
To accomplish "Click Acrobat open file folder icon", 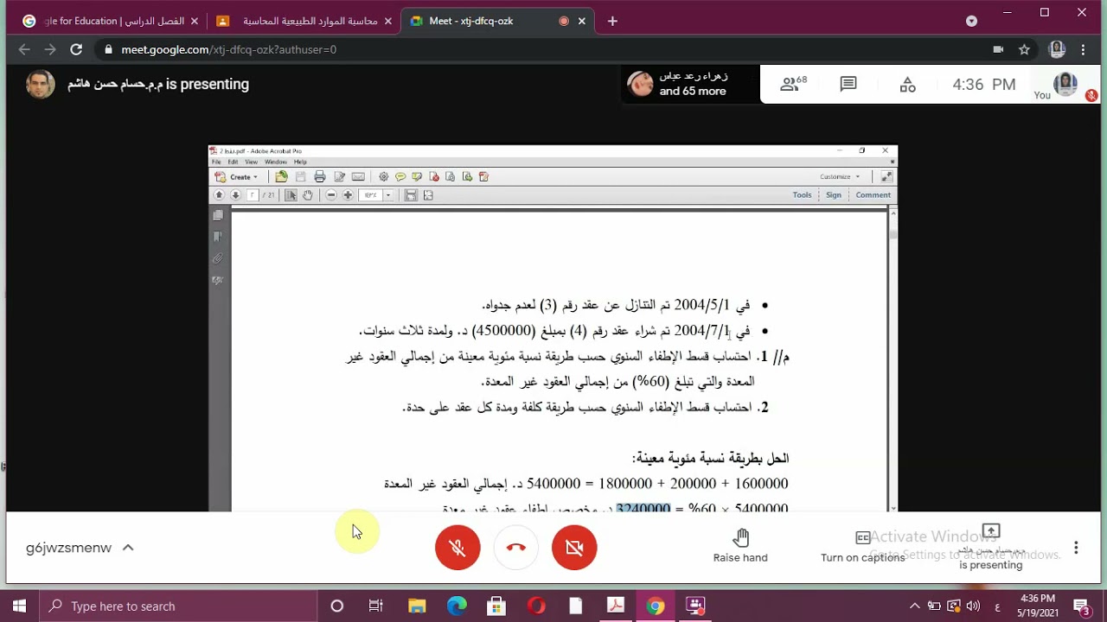I will [x=281, y=176].
